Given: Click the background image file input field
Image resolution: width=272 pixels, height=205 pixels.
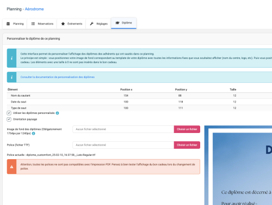Looking at the screenshot, I should (x=123, y=129).
